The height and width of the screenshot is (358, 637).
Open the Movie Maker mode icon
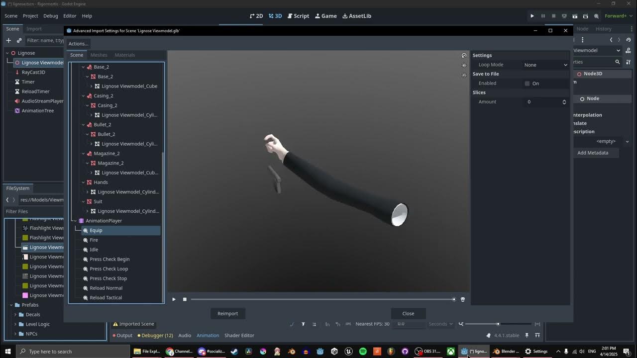tap(596, 16)
